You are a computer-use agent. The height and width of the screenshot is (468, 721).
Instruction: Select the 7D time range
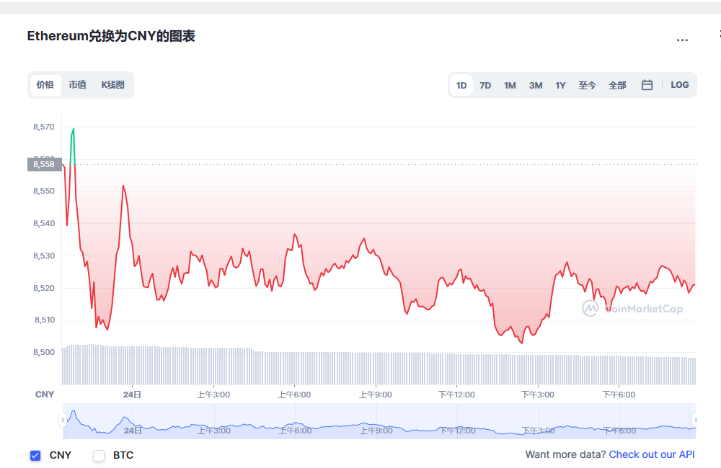(x=485, y=86)
